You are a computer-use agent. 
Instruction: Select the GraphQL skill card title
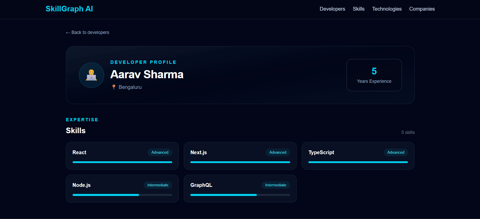[x=201, y=185]
